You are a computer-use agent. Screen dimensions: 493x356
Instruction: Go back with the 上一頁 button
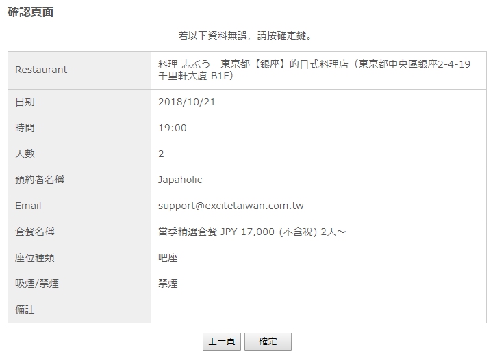point(222,341)
